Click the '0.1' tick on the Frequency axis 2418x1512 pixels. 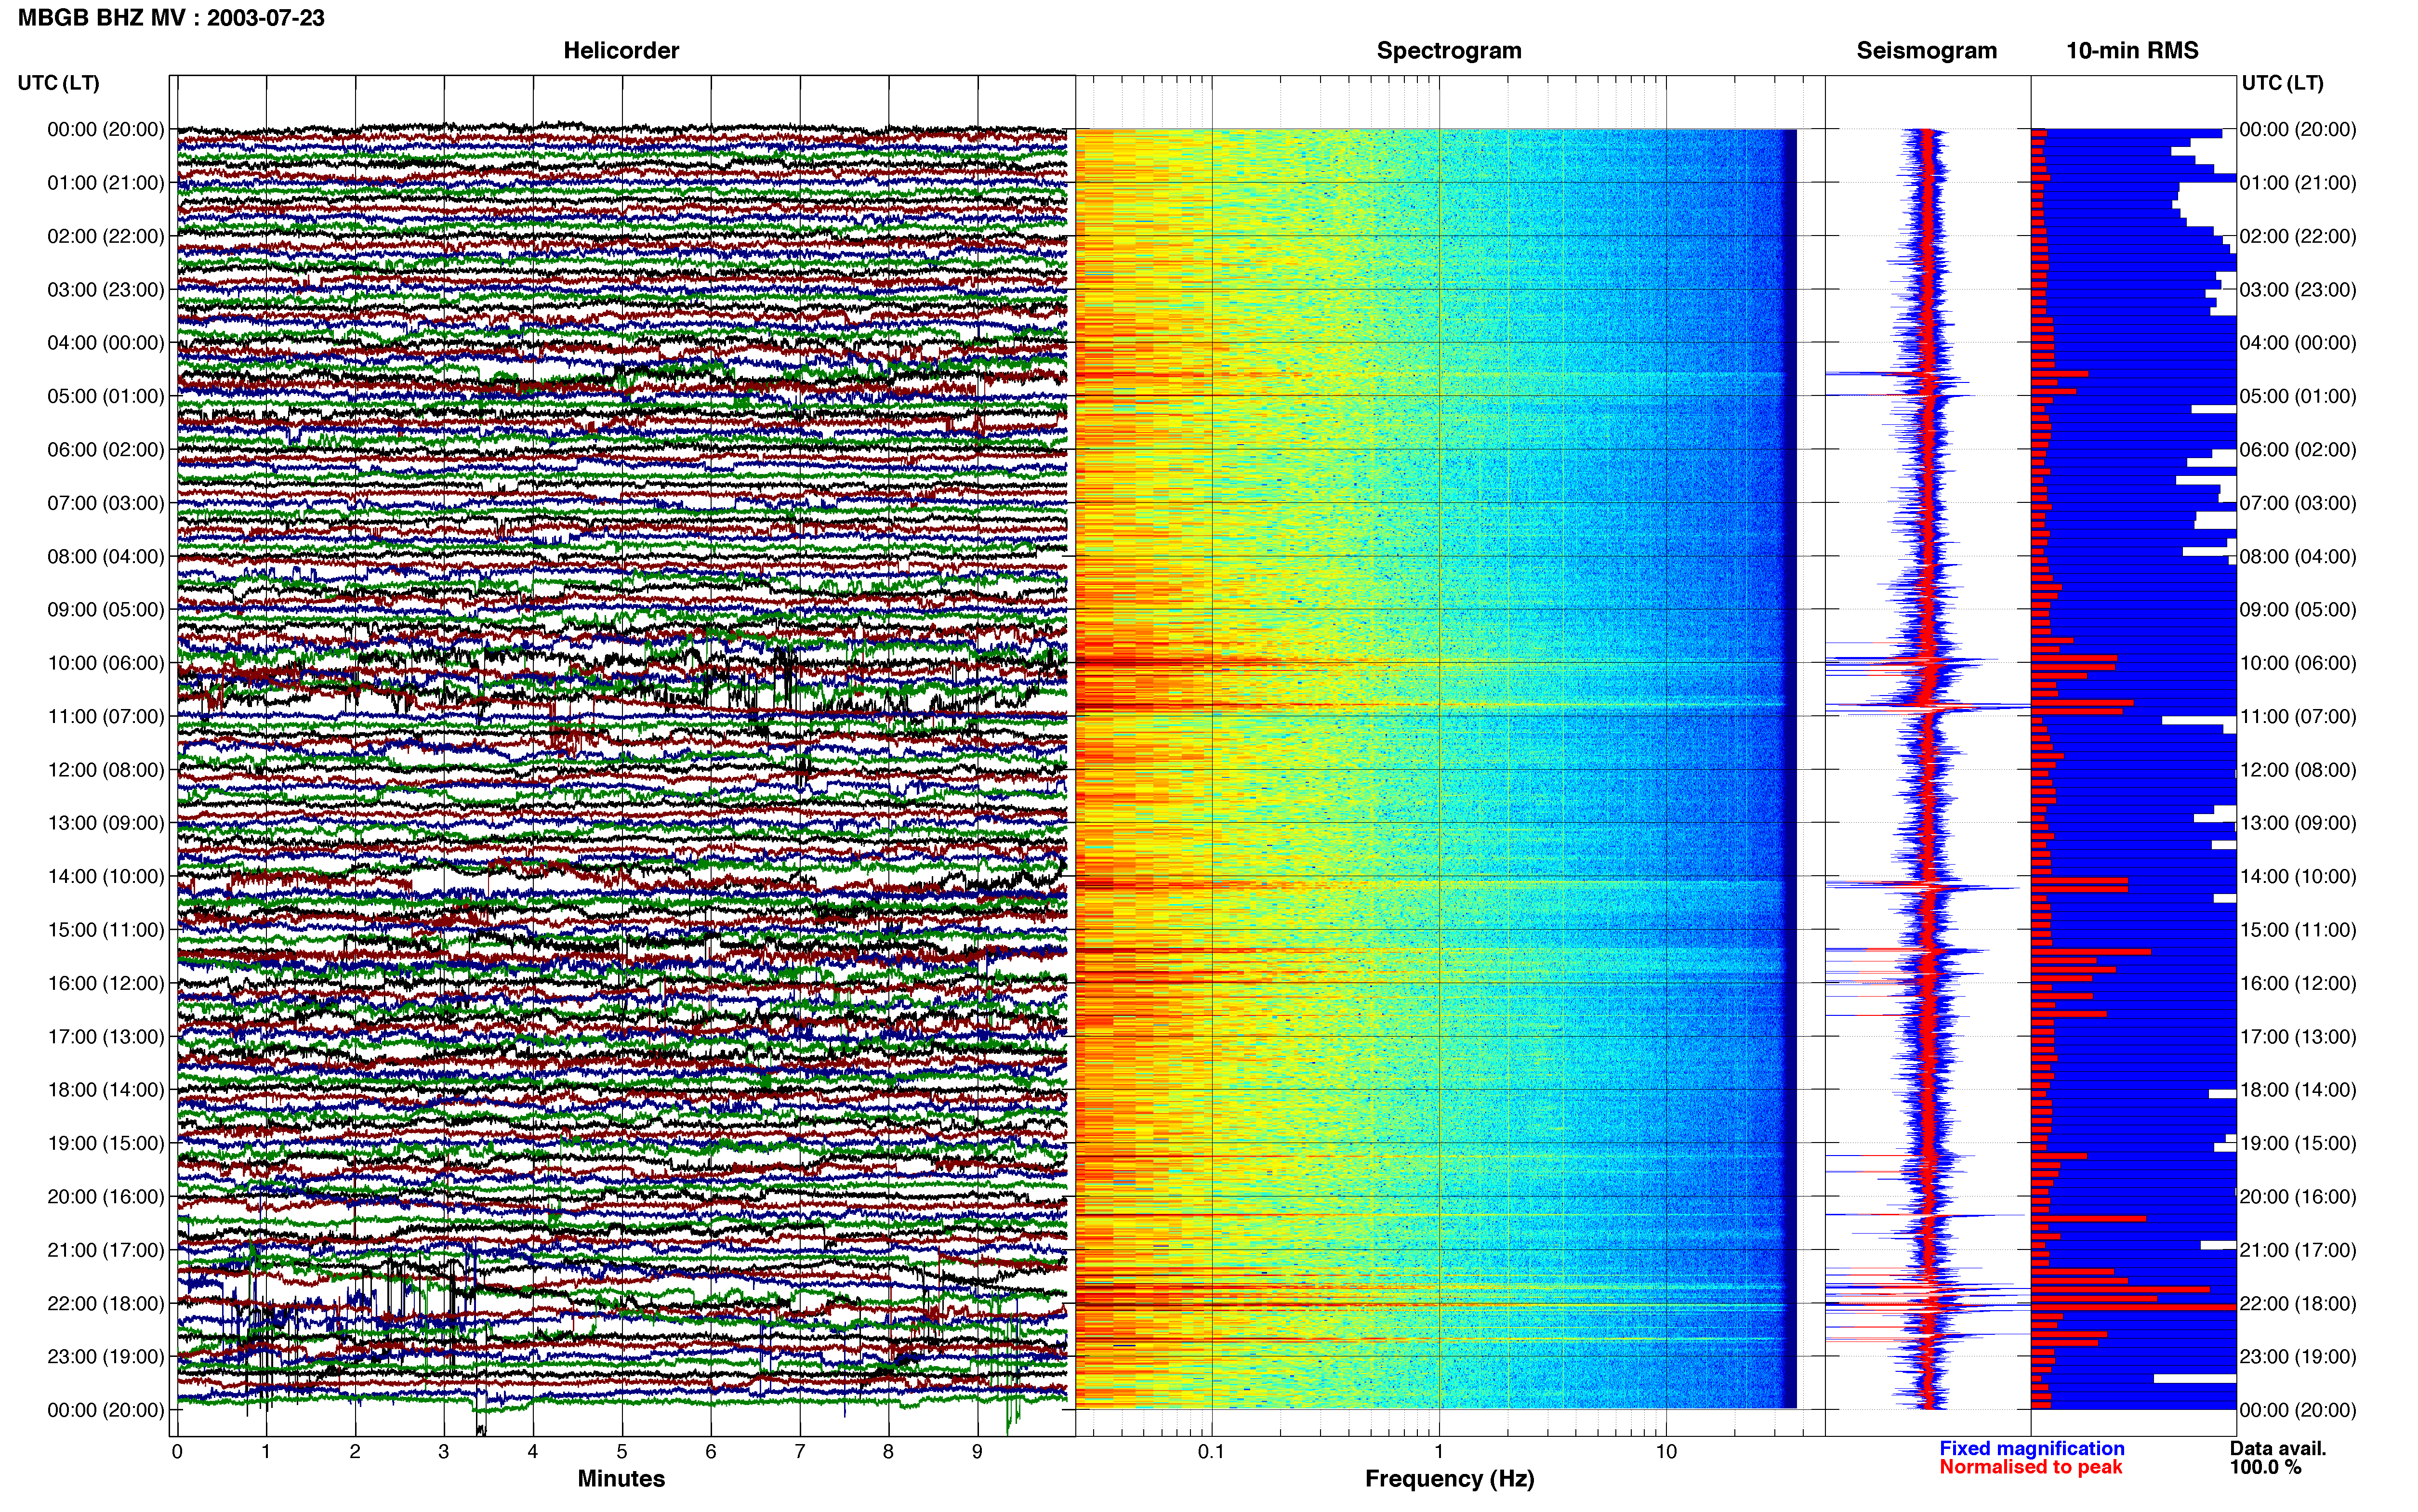pyautogui.click(x=1211, y=1452)
